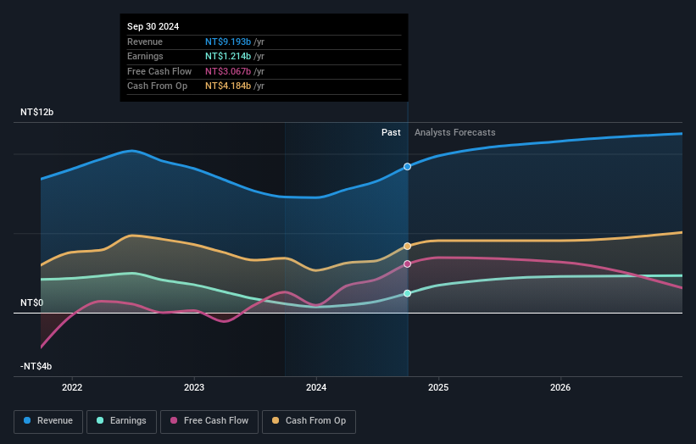The image size is (696, 444).
Task: Click the pink Free Cash Flow data point
Action: click(x=407, y=264)
